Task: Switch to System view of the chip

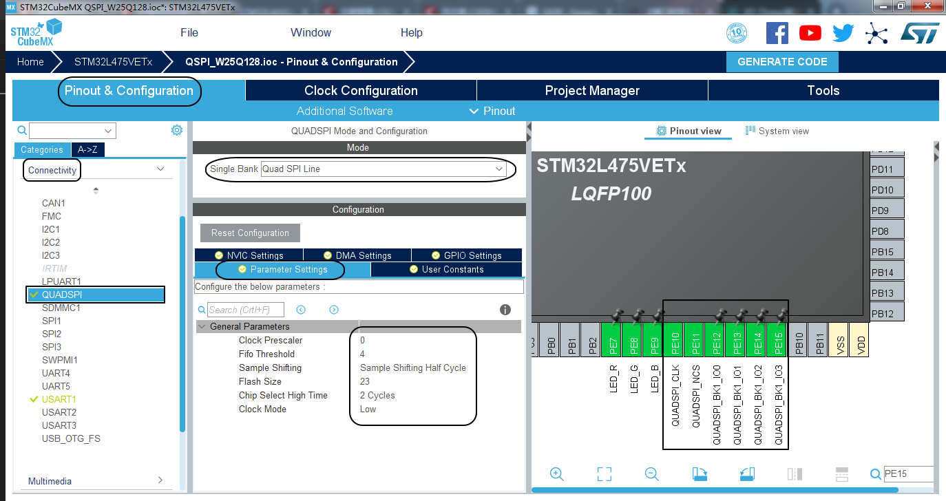Action: 777,131
